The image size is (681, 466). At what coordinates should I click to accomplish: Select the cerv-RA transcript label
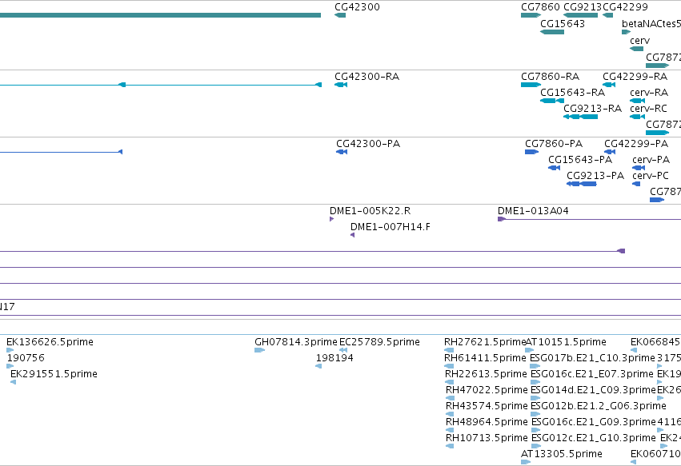[x=649, y=93]
